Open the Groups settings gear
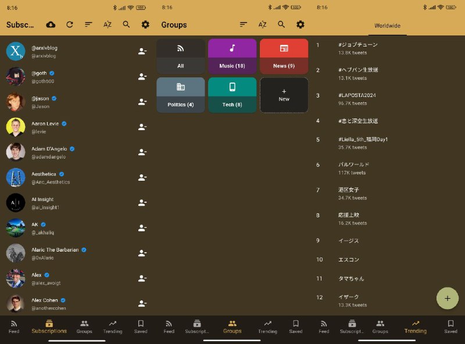The height and width of the screenshot is (344, 465). coord(300,25)
